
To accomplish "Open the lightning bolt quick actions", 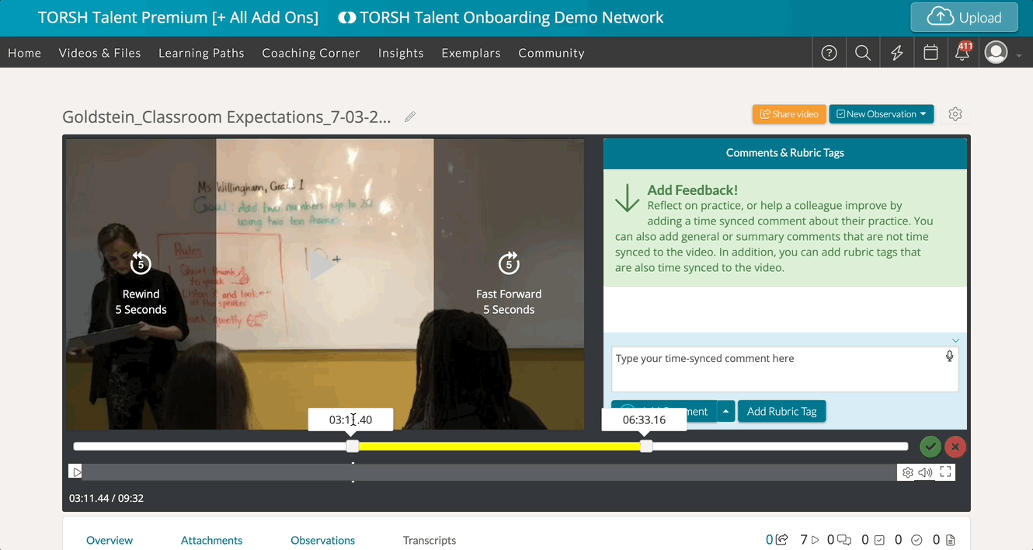I will [x=896, y=53].
